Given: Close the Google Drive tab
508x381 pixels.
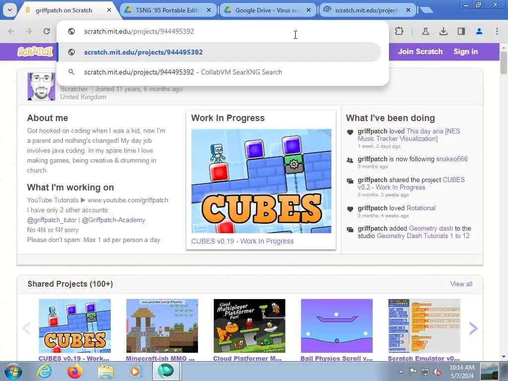Looking at the screenshot, I should pos(309,10).
